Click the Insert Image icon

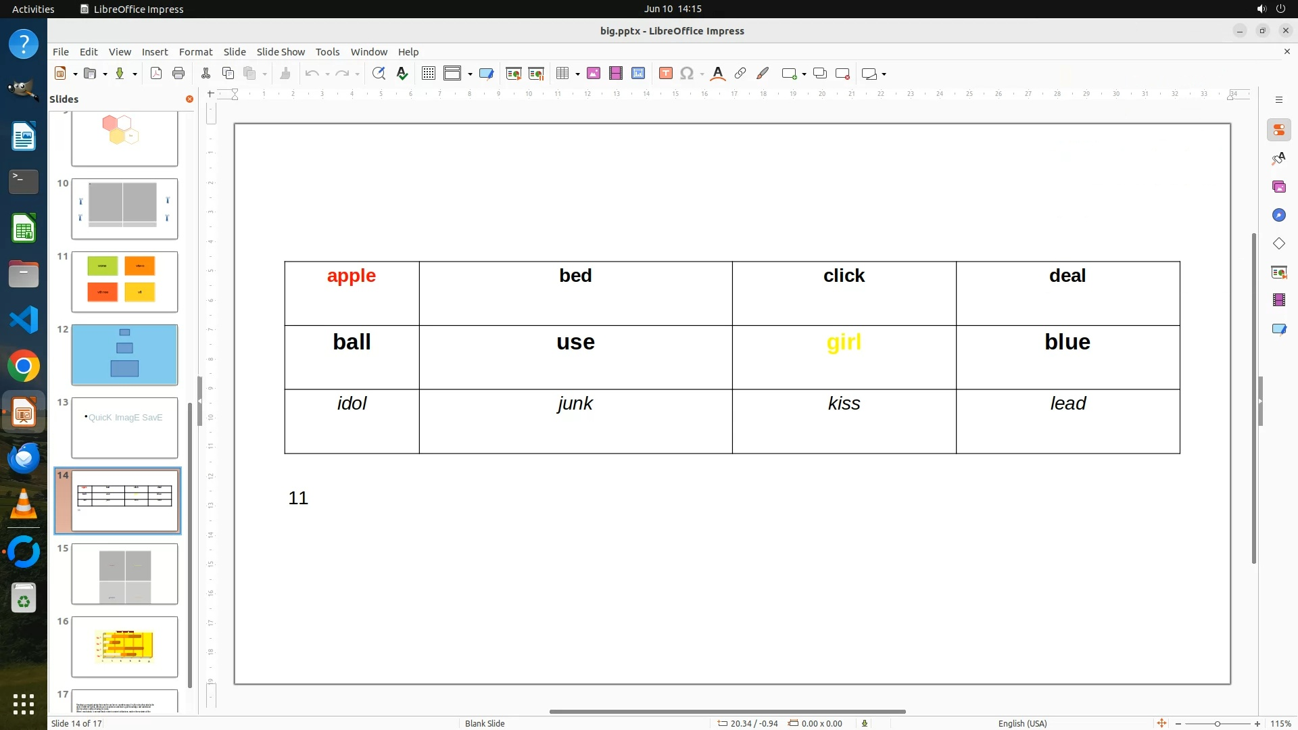coord(594,74)
